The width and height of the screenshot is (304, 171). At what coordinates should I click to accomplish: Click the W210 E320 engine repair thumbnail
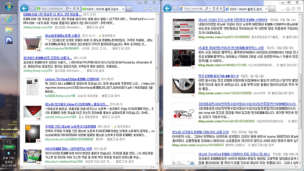click(33, 156)
